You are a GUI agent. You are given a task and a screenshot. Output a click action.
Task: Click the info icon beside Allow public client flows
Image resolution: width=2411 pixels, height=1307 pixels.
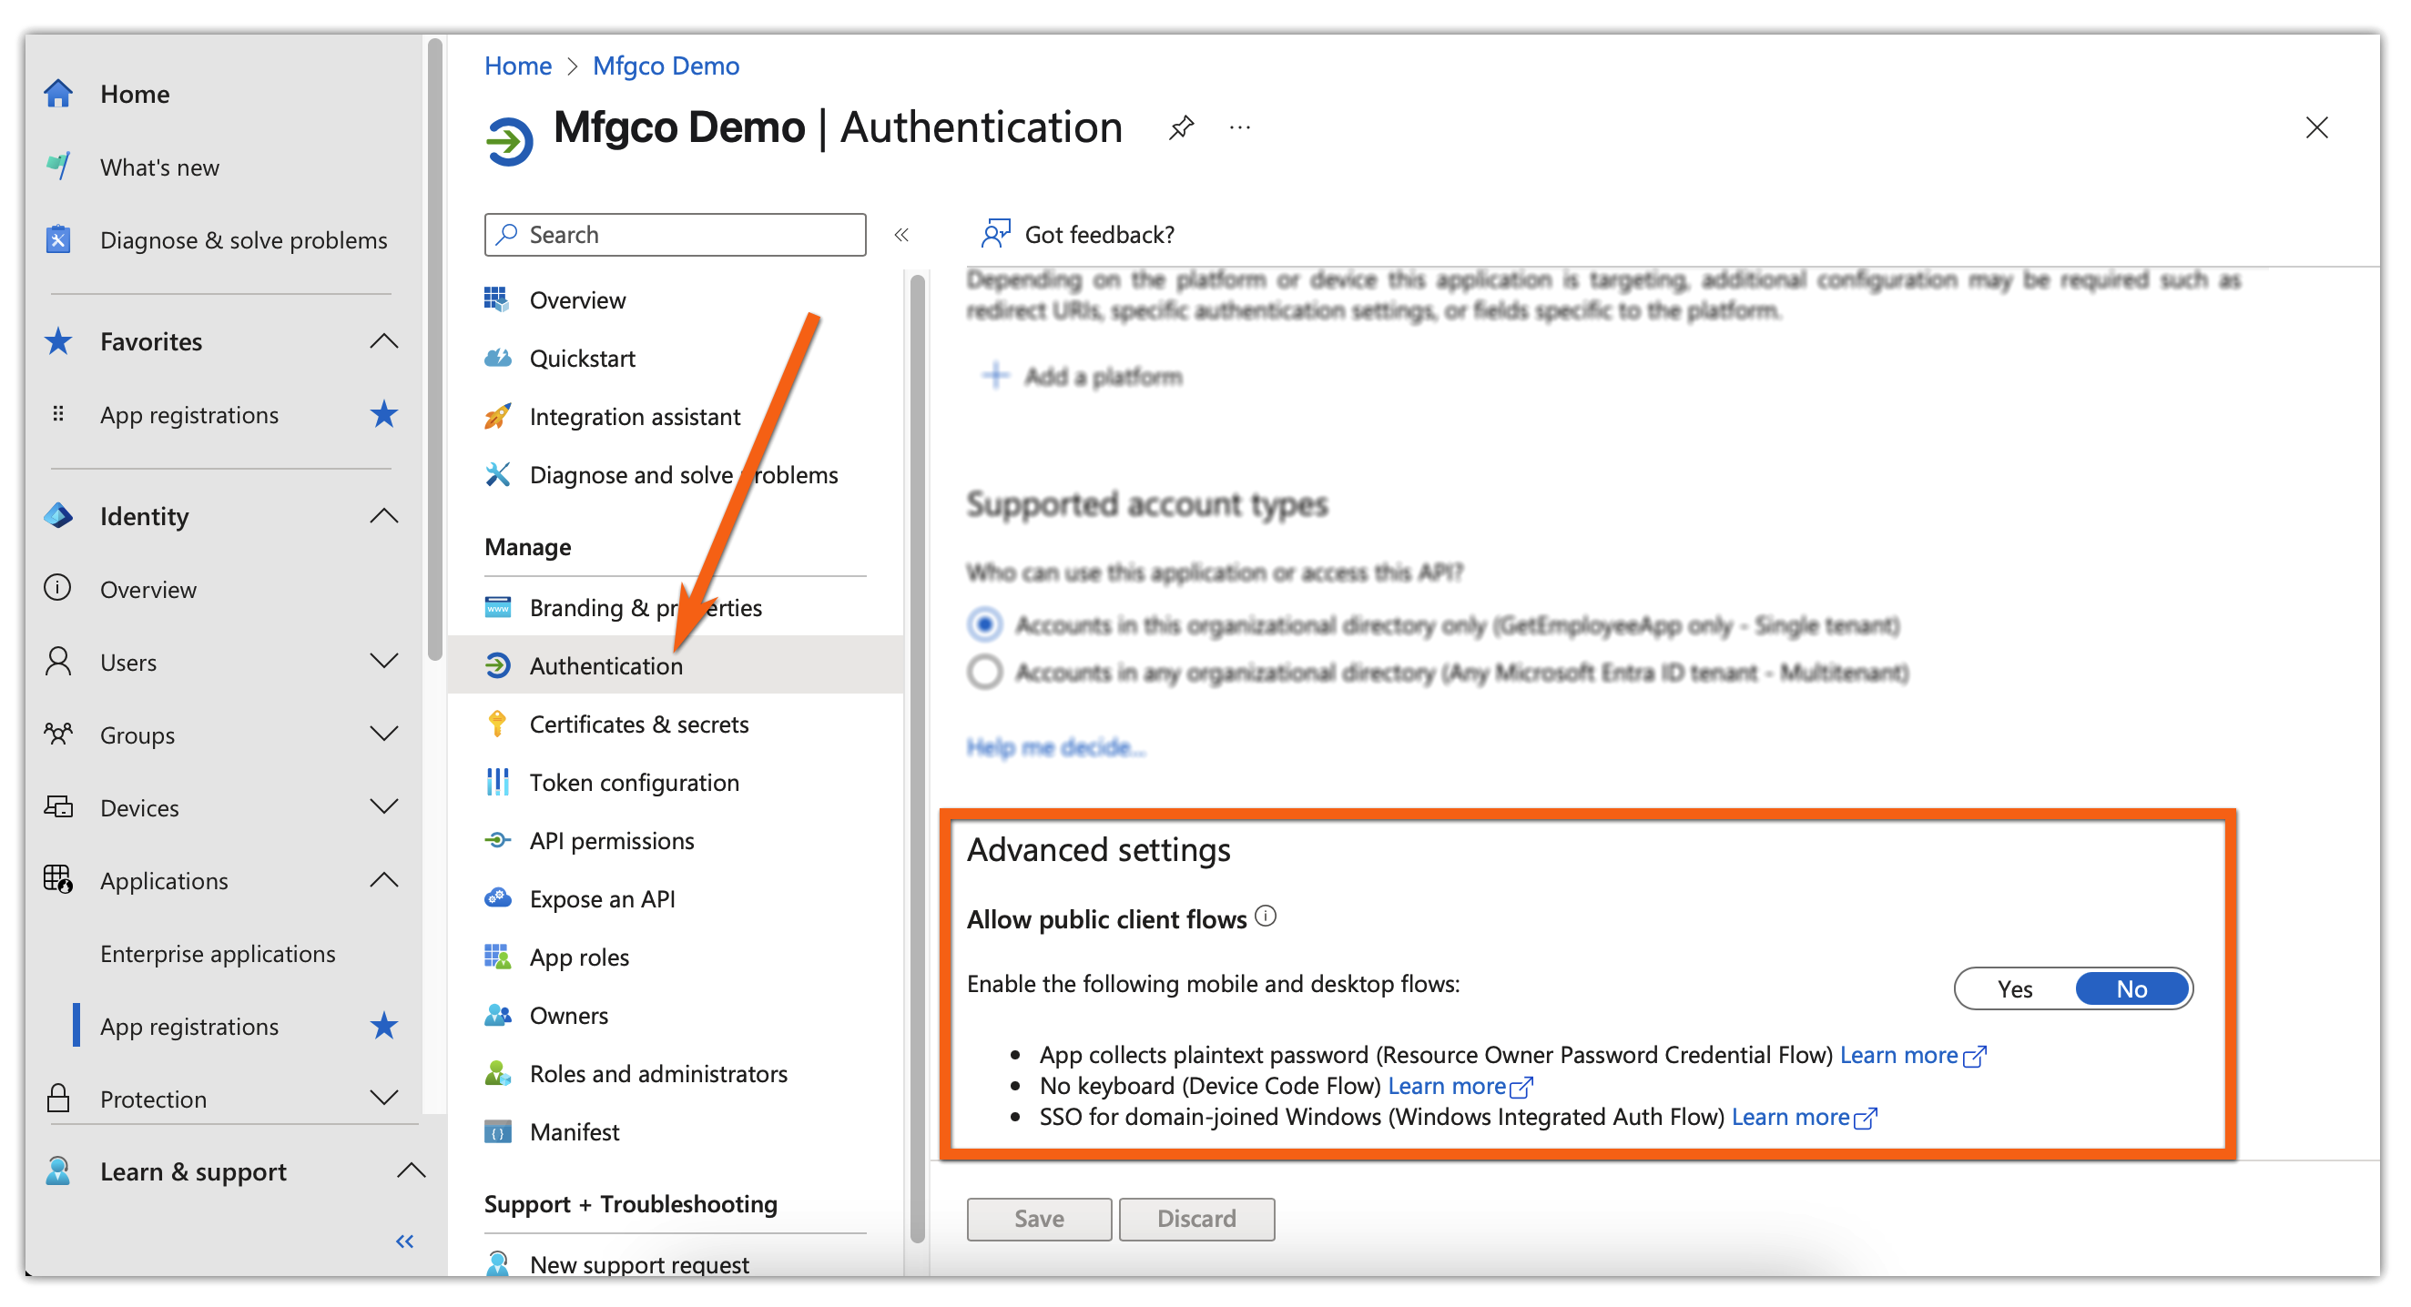pyautogui.click(x=1266, y=916)
